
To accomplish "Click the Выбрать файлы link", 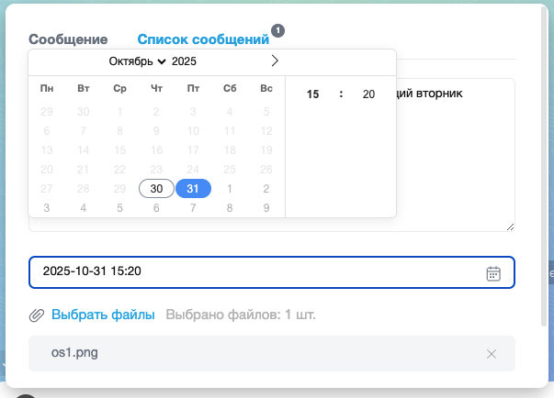I will [103, 315].
